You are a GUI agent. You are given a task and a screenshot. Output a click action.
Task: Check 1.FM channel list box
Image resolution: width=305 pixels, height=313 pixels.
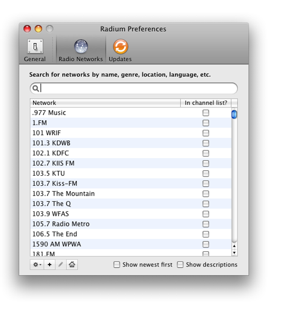[206, 123]
